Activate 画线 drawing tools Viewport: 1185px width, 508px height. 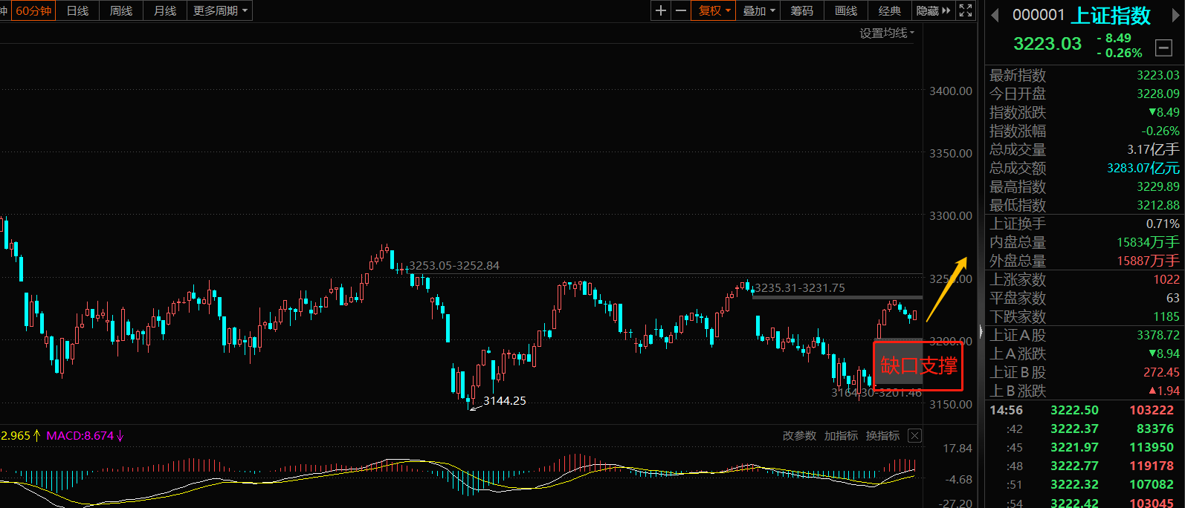846,10
